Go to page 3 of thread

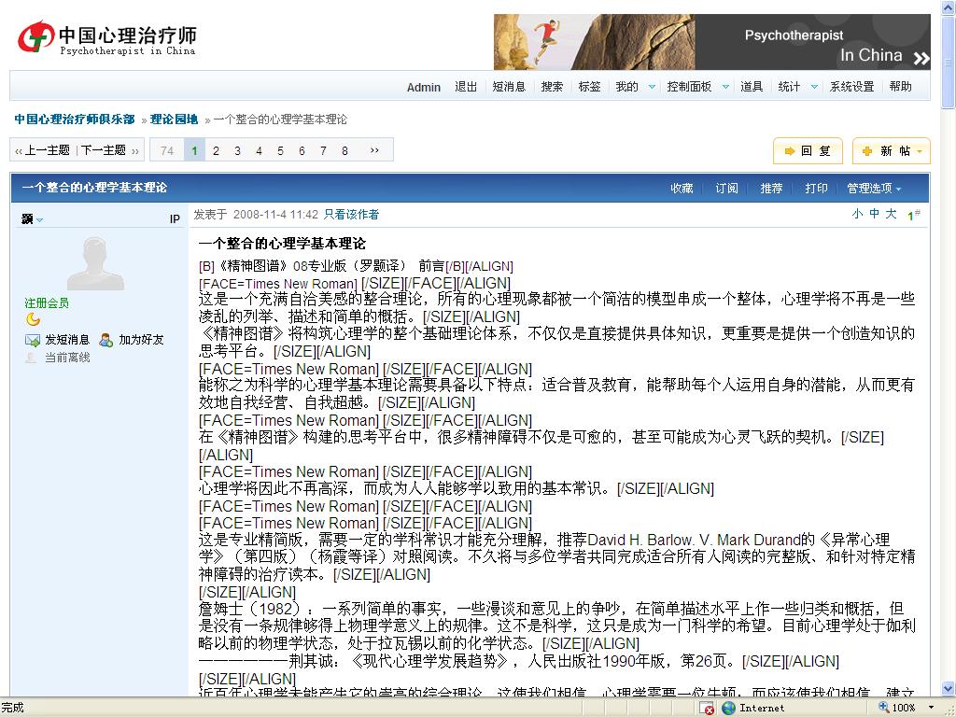click(x=237, y=150)
